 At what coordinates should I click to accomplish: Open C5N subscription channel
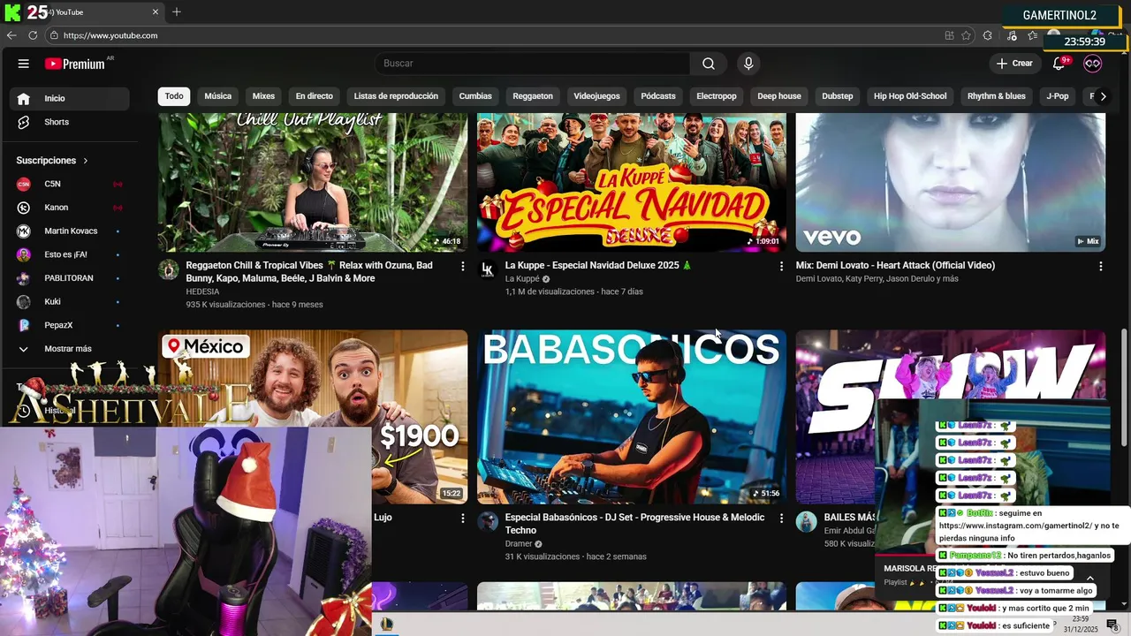click(69, 184)
